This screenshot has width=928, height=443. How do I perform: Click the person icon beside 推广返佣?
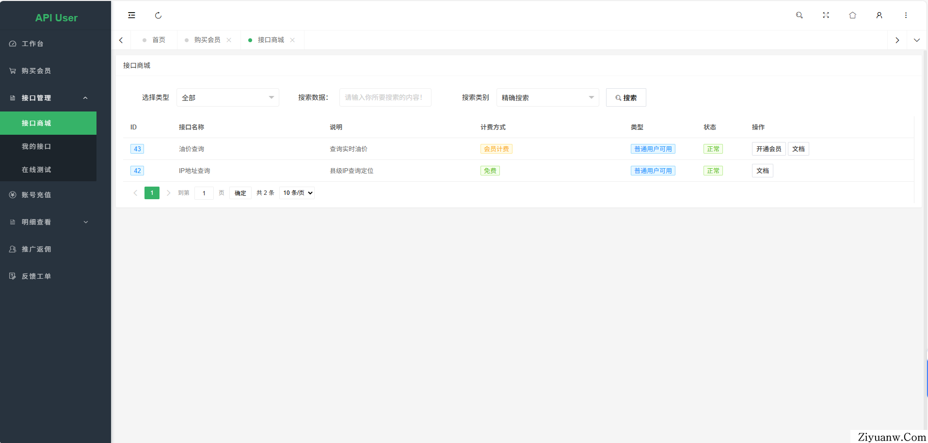coord(13,249)
